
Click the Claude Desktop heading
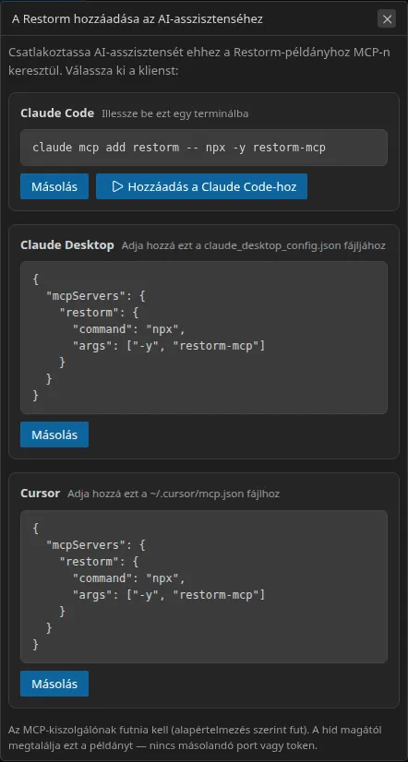(x=67, y=245)
